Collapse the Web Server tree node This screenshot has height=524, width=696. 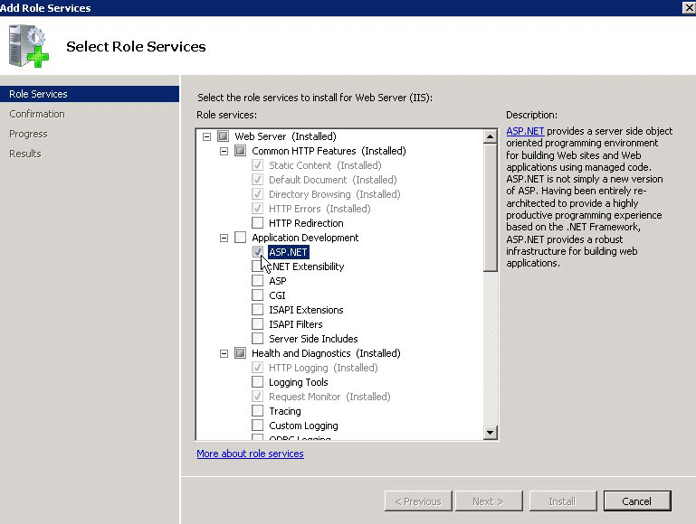point(206,136)
